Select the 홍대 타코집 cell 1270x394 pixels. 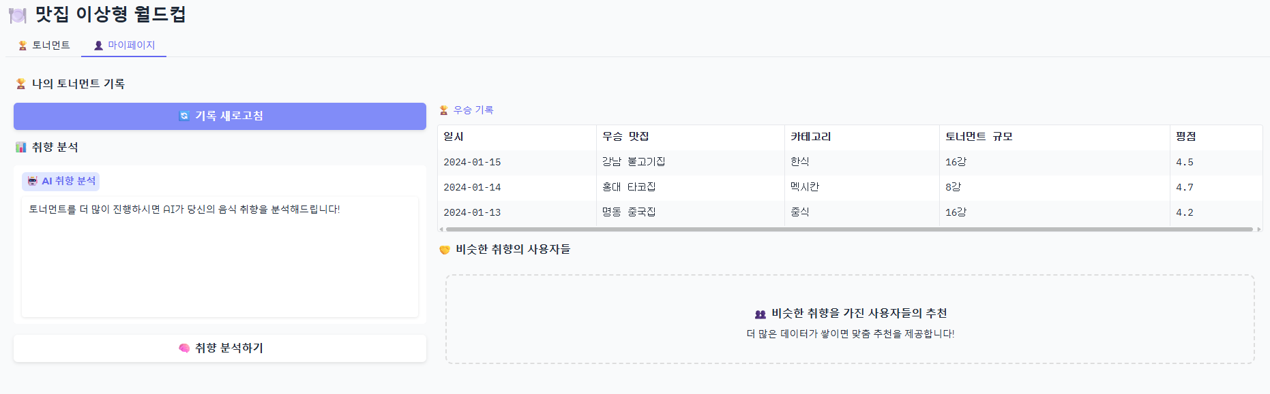pyautogui.click(x=690, y=187)
